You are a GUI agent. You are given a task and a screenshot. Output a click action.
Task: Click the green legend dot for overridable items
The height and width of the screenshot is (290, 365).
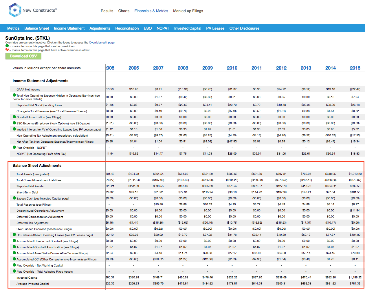pos(7,46)
